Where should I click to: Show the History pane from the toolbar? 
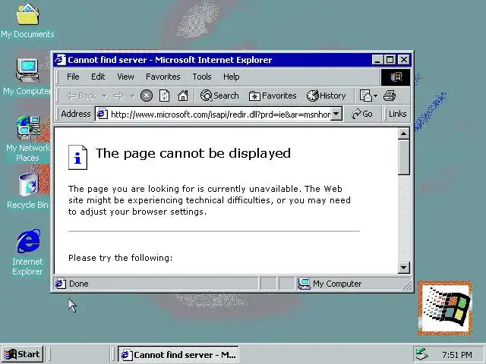326,96
